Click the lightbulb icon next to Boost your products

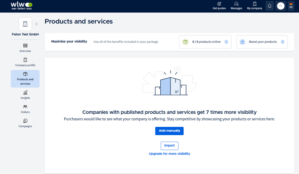pyautogui.click(x=282, y=42)
